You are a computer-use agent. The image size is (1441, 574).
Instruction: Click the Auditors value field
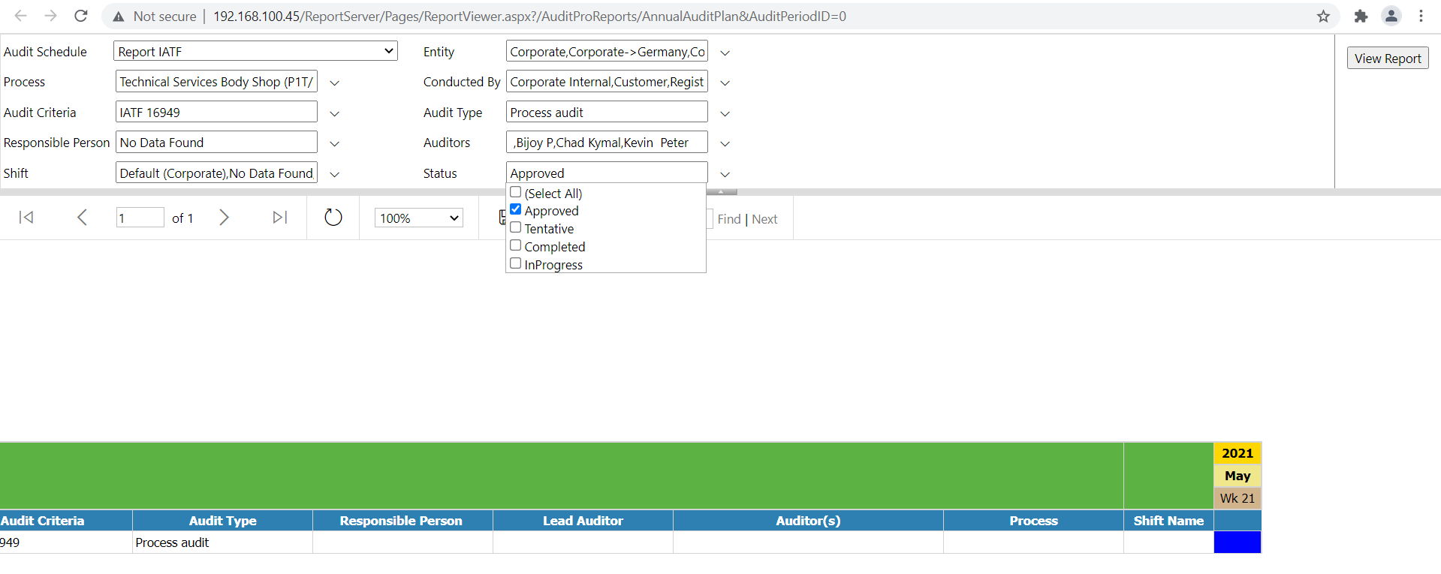point(607,142)
